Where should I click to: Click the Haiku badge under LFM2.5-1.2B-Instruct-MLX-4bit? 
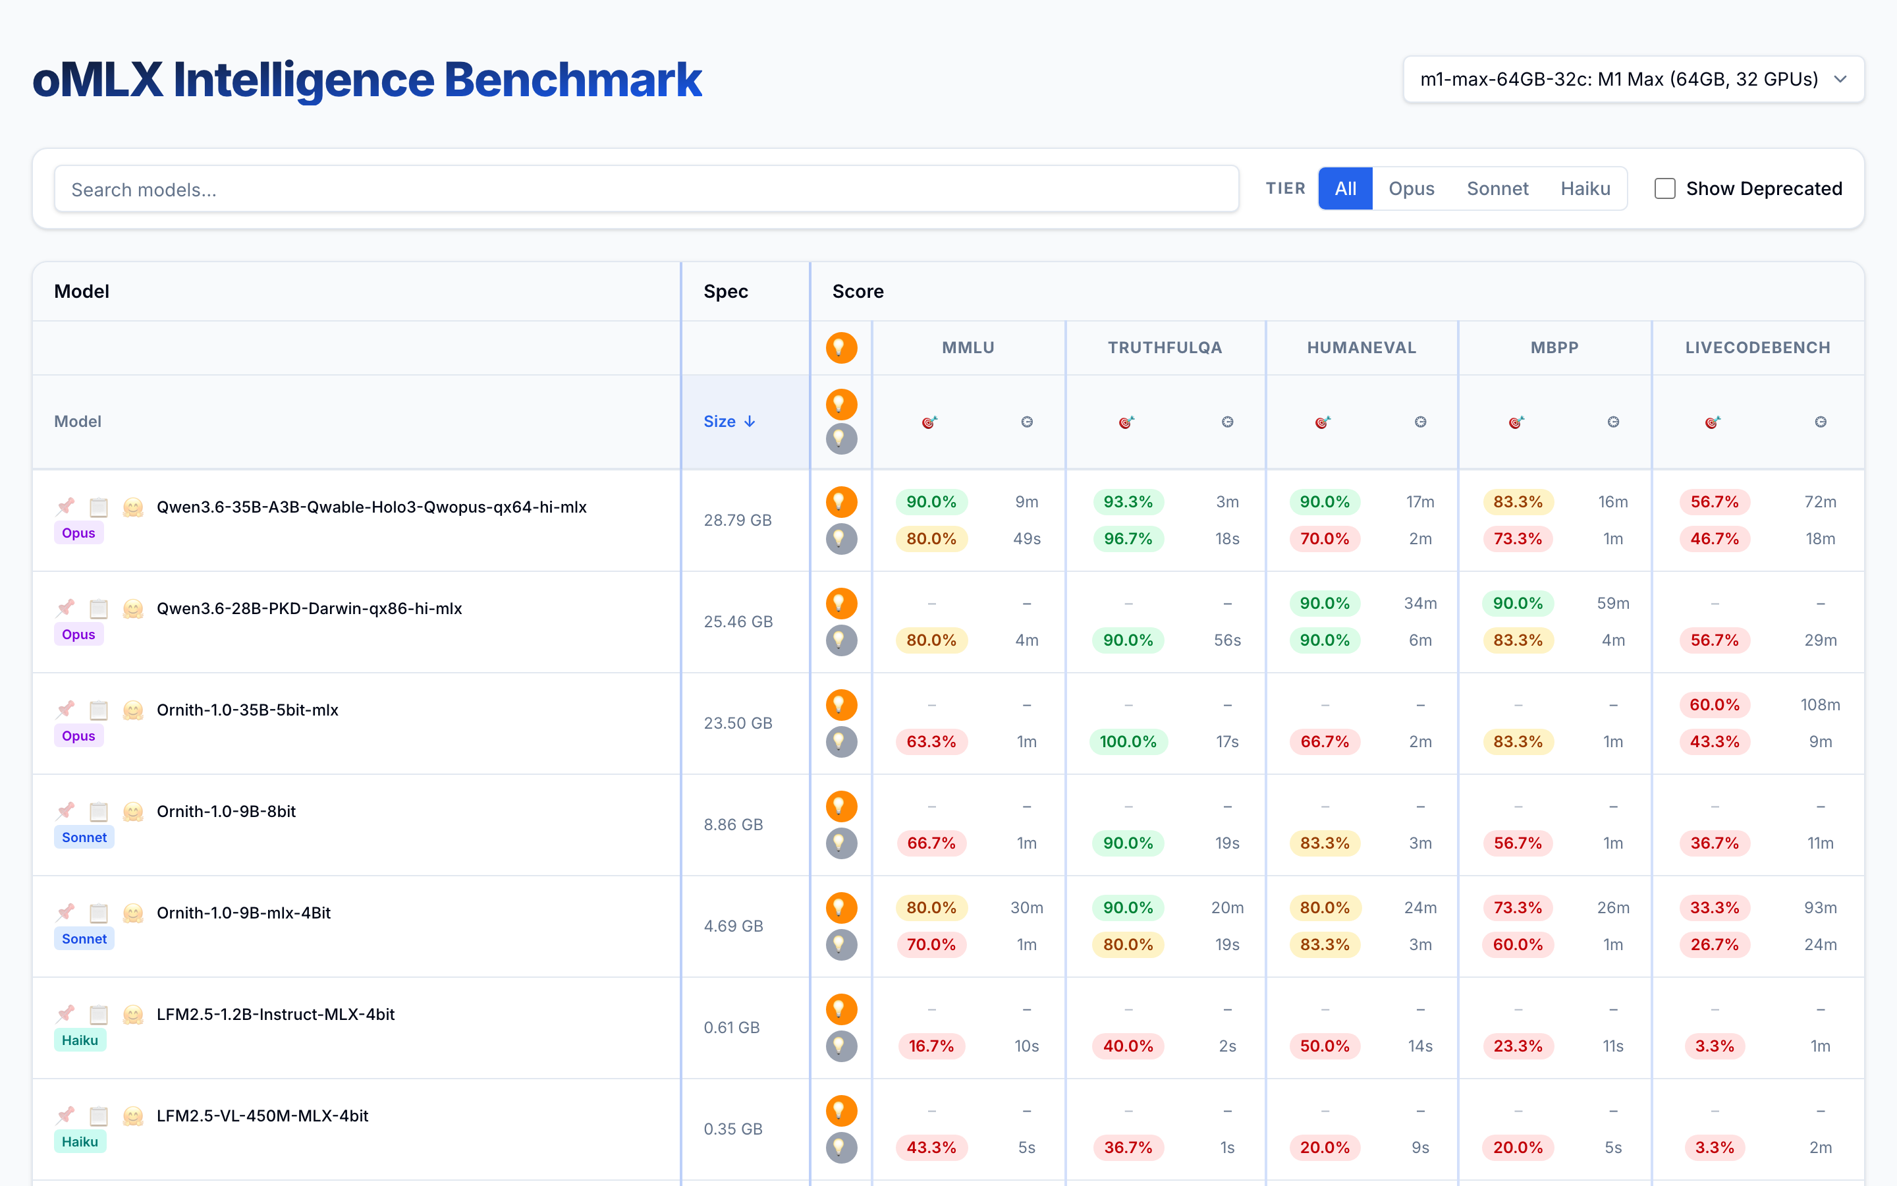click(80, 1040)
